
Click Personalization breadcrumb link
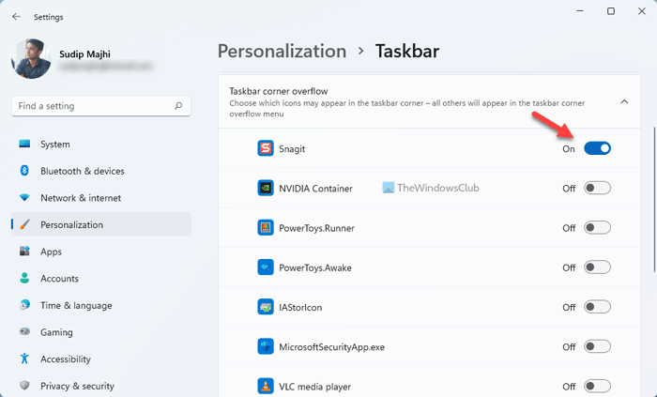tap(282, 51)
